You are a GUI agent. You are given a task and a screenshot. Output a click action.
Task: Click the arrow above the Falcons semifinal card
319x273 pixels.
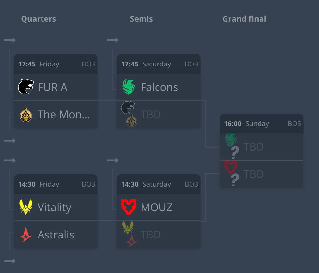[113, 40]
